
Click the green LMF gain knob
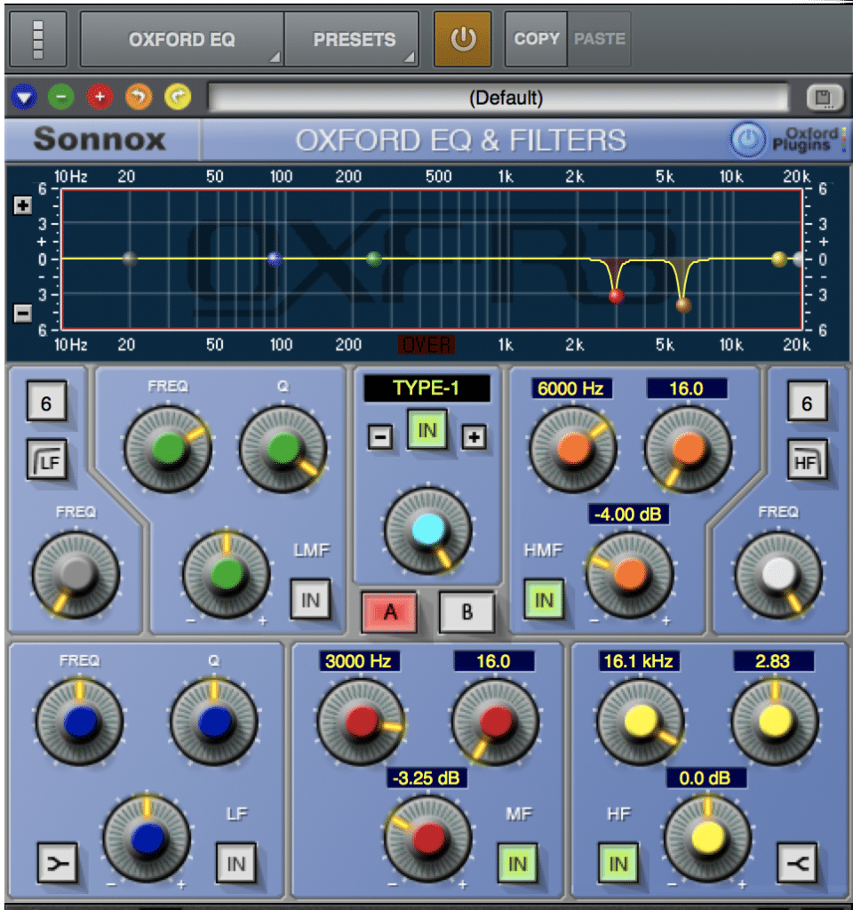tap(227, 574)
